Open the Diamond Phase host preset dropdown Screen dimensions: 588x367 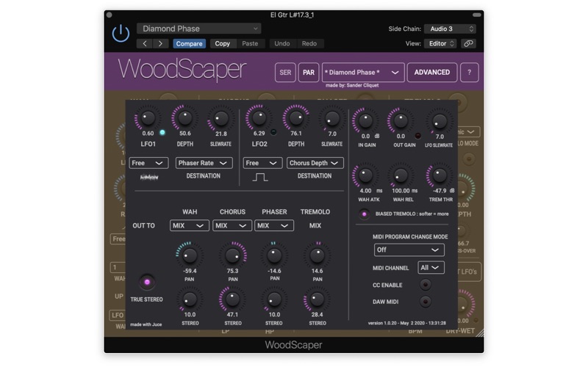click(198, 29)
